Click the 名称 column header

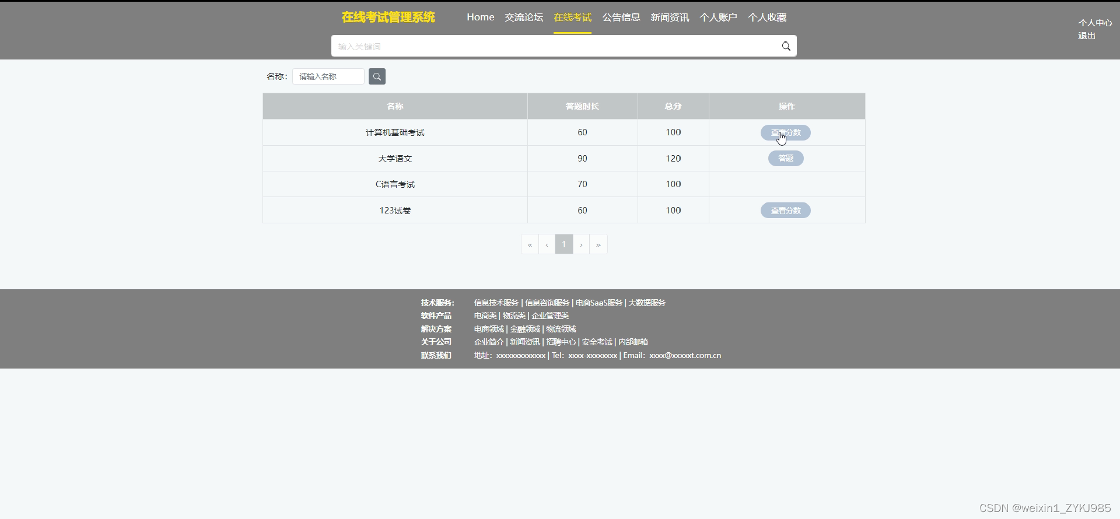click(395, 106)
